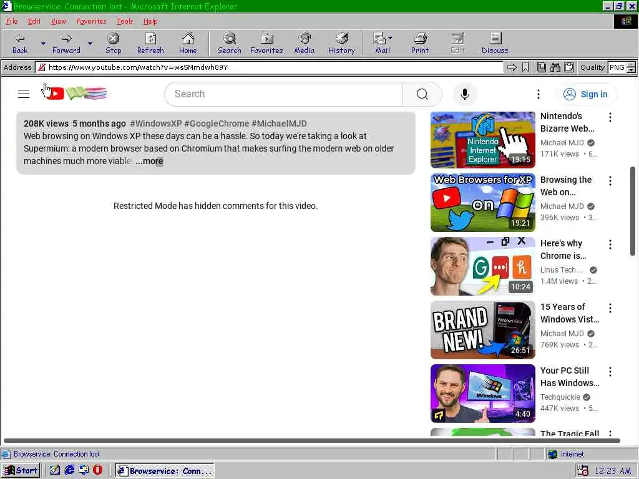Image resolution: width=639 pixels, height=479 pixels.
Task: Click the 12:23 AM system tray clock
Action: (x=613, y=471)
